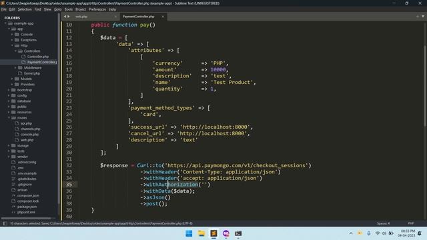Click the resources folder icon
Image resolution: width=427 pixels, height=240 pixels.
[13, 112]
